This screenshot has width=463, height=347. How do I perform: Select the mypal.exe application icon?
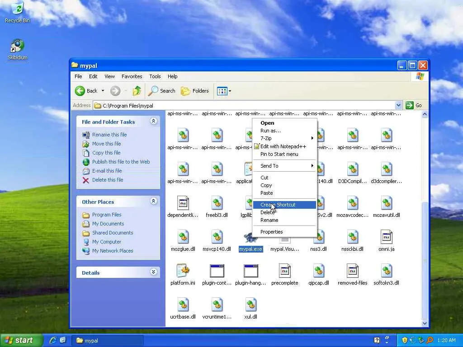pos(250,242)
